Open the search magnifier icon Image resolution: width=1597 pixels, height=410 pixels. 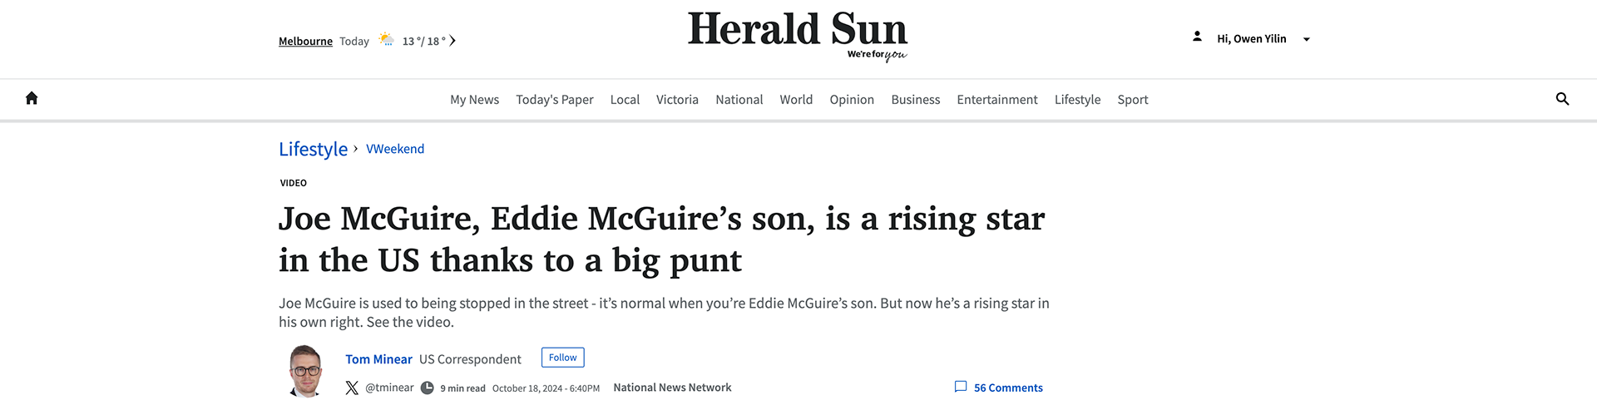1562,99
